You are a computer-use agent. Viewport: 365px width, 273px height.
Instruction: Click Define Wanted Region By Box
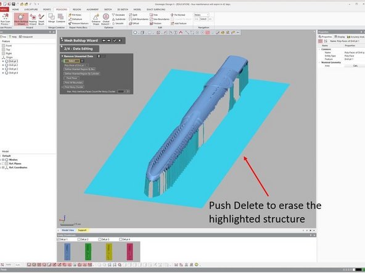point(80,69)
